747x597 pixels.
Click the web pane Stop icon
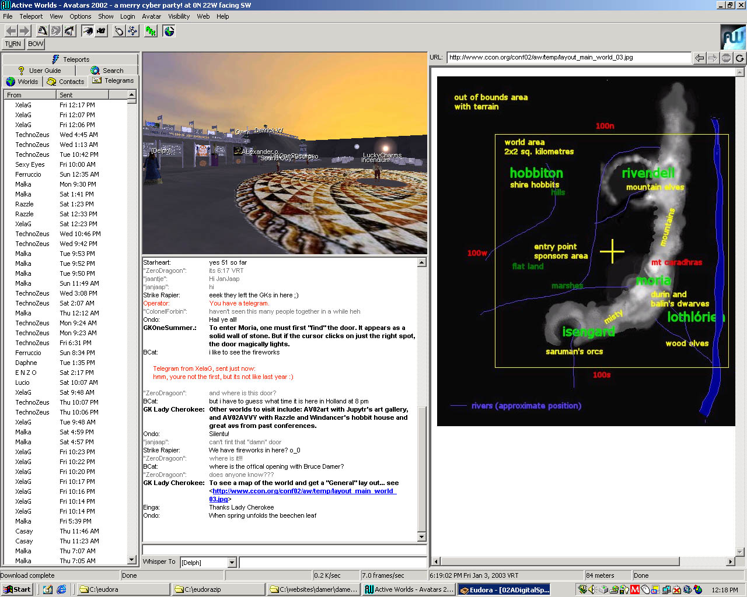click(726, 58)
